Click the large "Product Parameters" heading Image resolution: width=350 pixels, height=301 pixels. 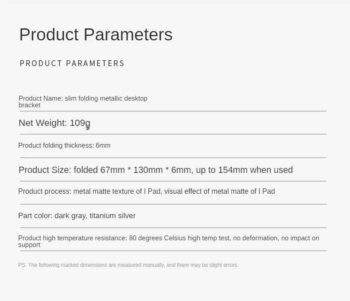[x=96, y=35]
